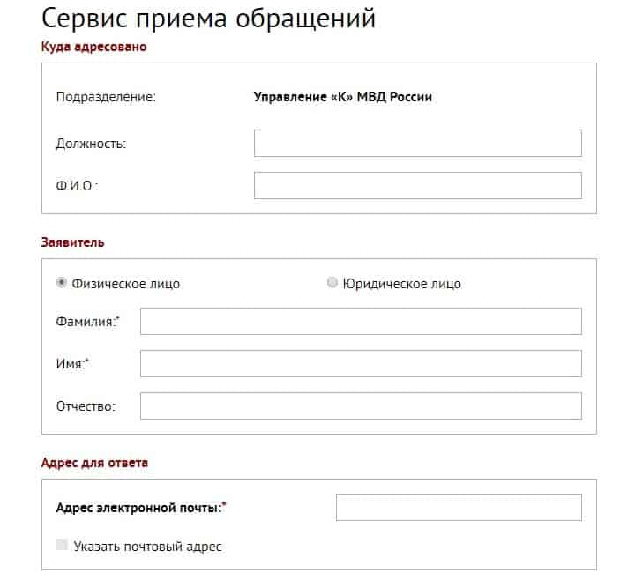Viewport: 635px width, 588px height.
Task: Click the Адрес электронной почты label text
Action: 139,508
